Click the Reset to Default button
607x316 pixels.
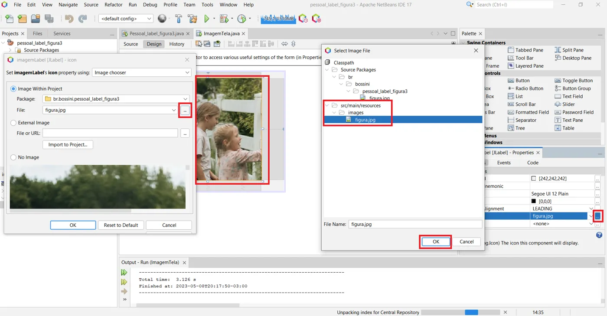coord(121,225)
